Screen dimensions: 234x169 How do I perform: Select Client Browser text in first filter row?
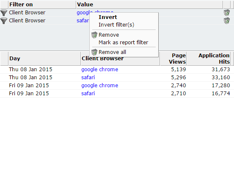coord(27,13)
